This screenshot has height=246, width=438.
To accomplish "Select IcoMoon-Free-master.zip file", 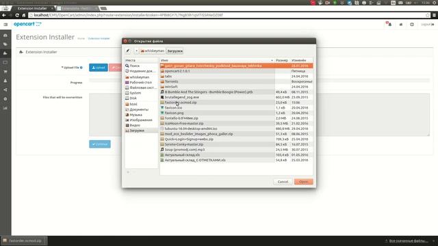I will point(236,123).
